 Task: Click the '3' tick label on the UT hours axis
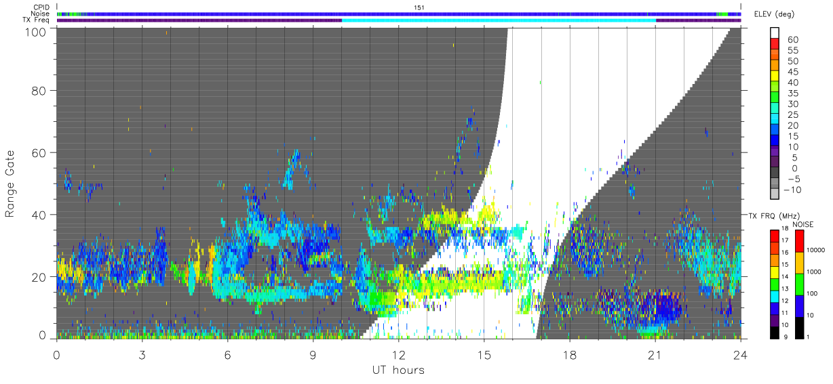pyautogui.click(x=142, y=354)
